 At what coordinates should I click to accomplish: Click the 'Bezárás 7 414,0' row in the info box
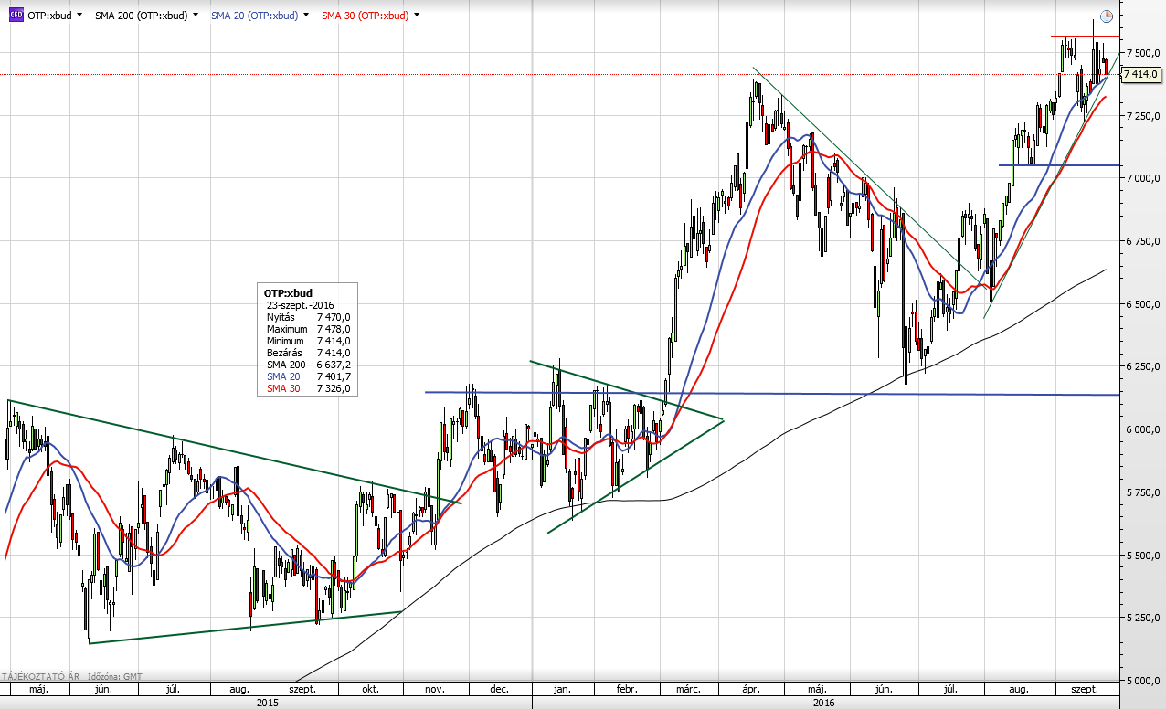coord(308,353)
